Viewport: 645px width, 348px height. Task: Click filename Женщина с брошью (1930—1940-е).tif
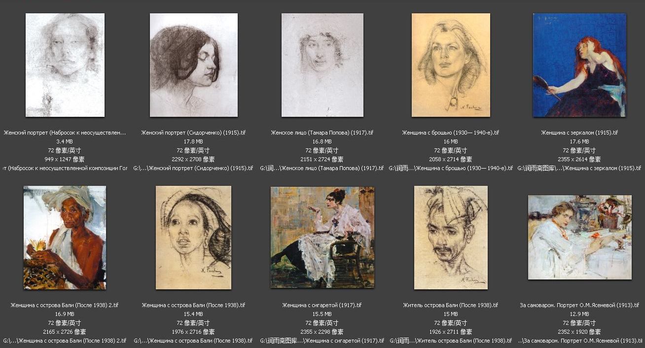tap(451, 133)
